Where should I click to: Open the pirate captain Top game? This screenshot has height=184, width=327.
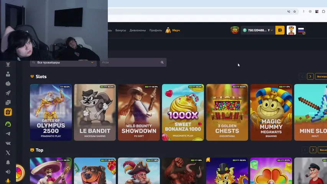point(139,171)
